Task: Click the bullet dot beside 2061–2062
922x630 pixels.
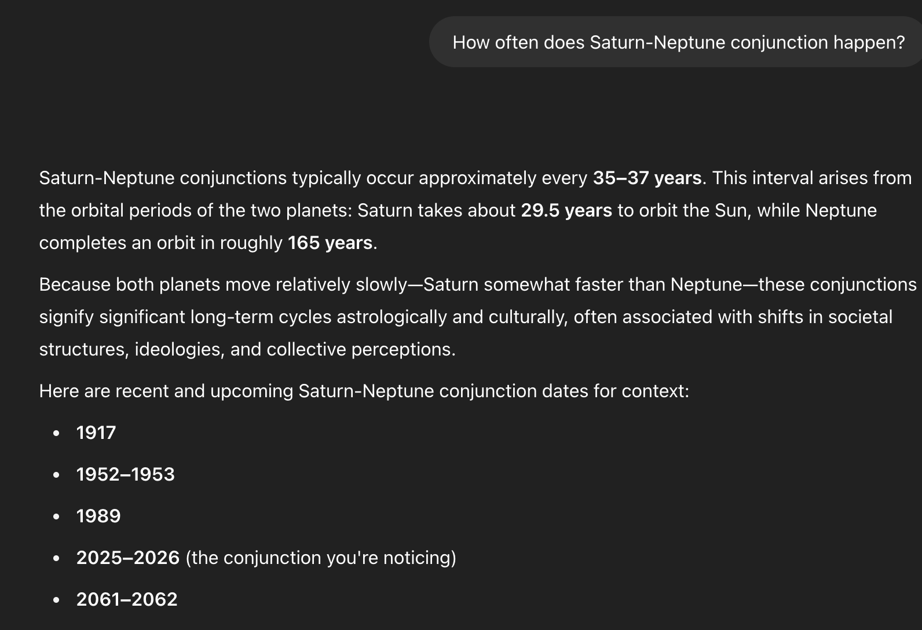Action: click(x=56, y=600)
